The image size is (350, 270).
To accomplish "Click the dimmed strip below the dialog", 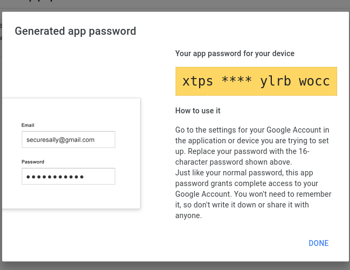I will click(175, 266).
